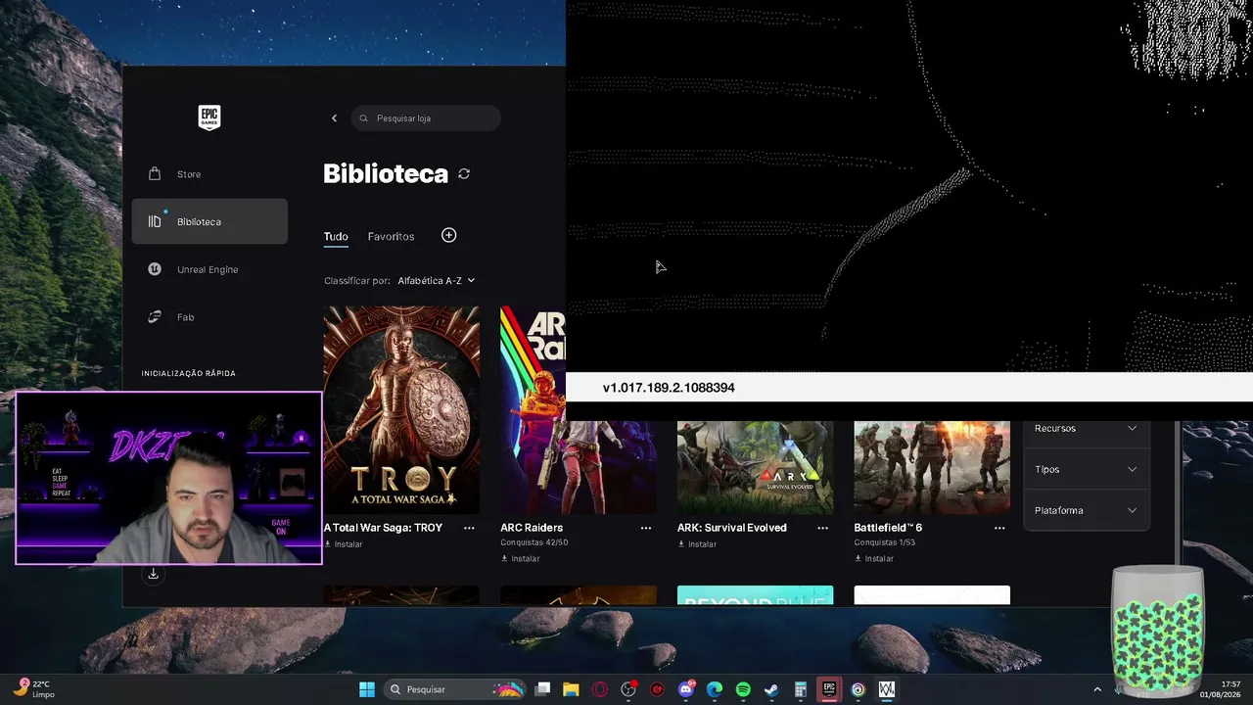Expand the Tipos filter section
Viewport: 1253px width, 705px height.
[1086, 469]
